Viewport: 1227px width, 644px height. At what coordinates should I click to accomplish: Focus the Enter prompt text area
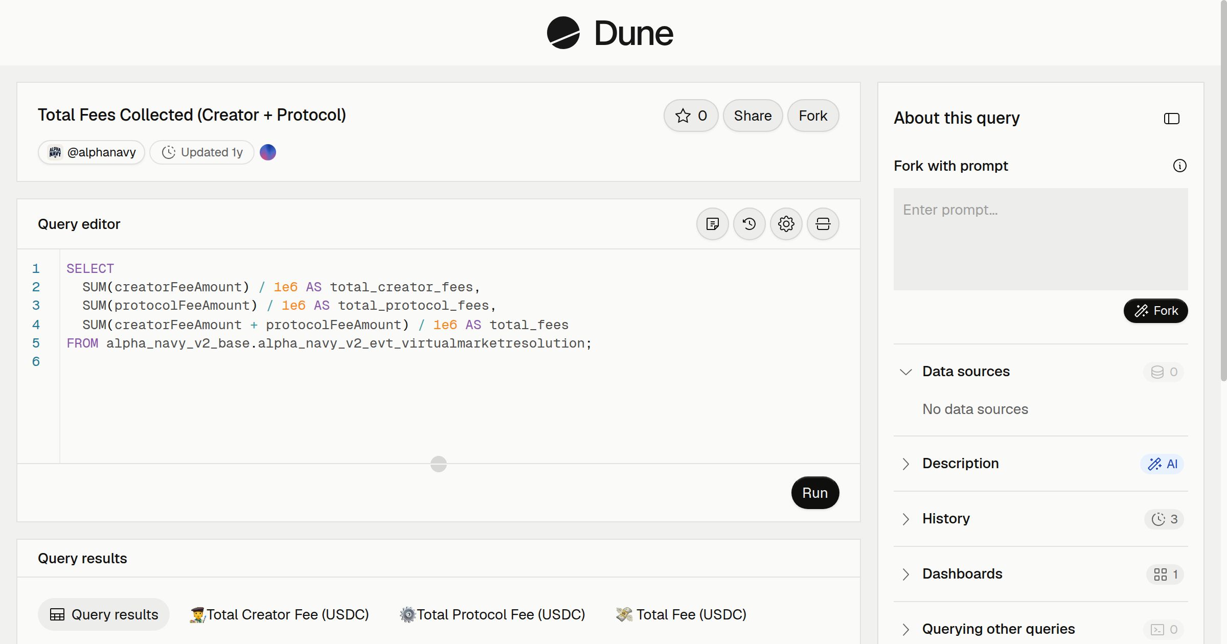point(1040,239)
